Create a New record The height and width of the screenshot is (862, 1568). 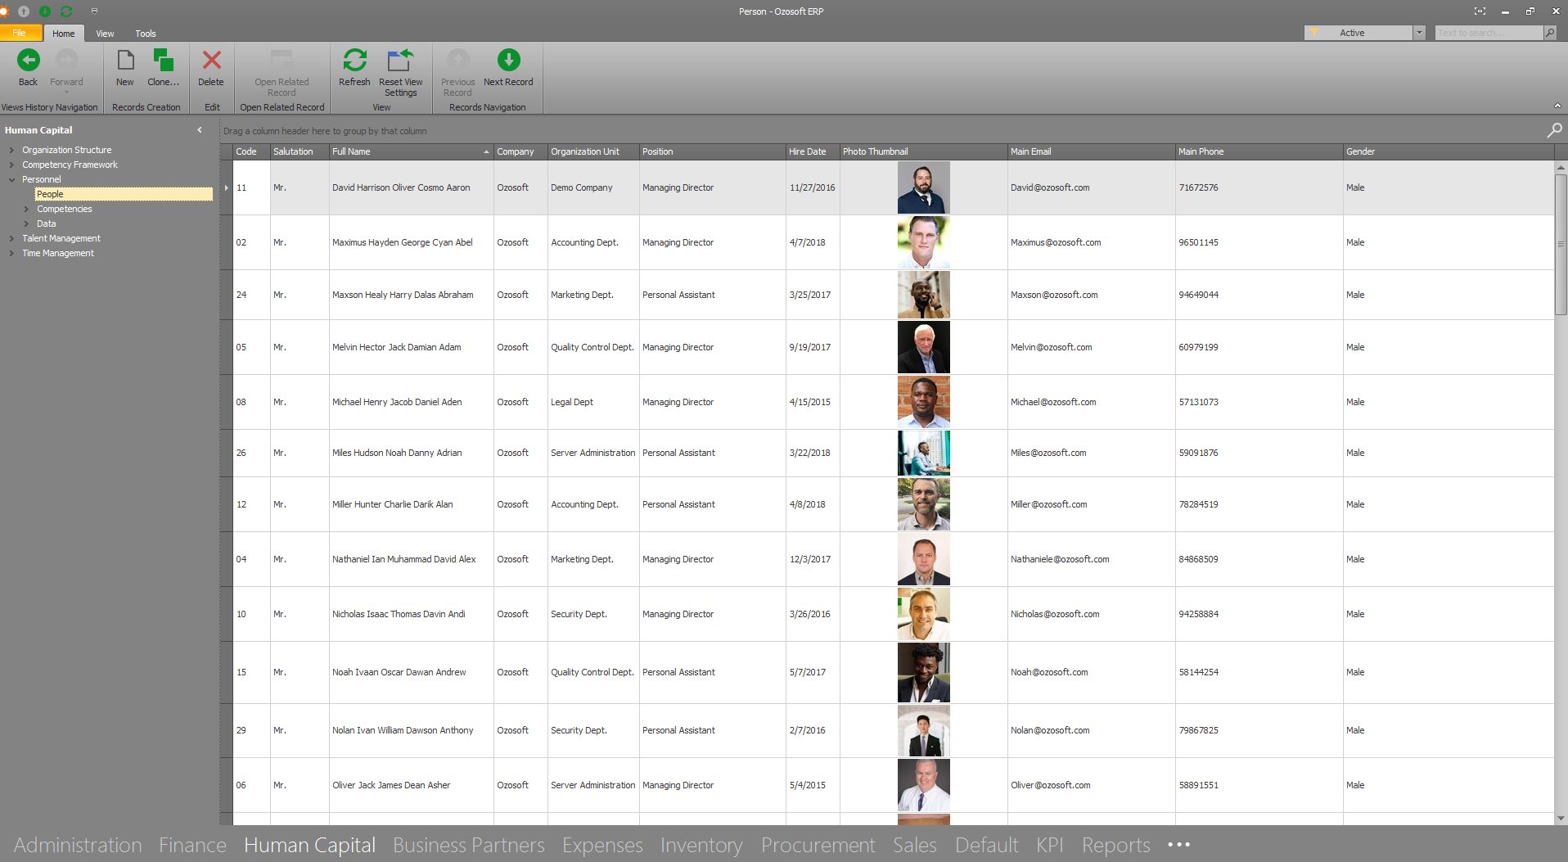(x=125, y=67)
